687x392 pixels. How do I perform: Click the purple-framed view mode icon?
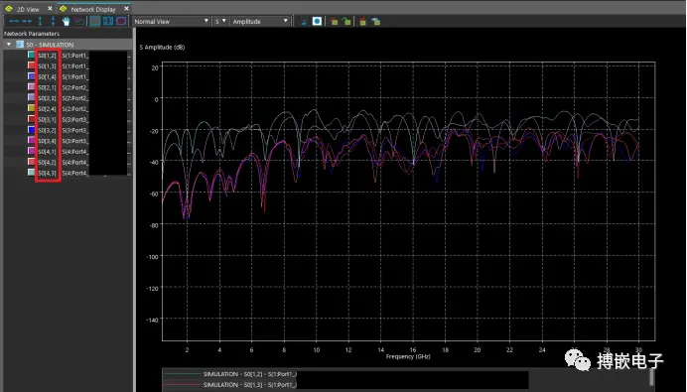pos(121,21)
